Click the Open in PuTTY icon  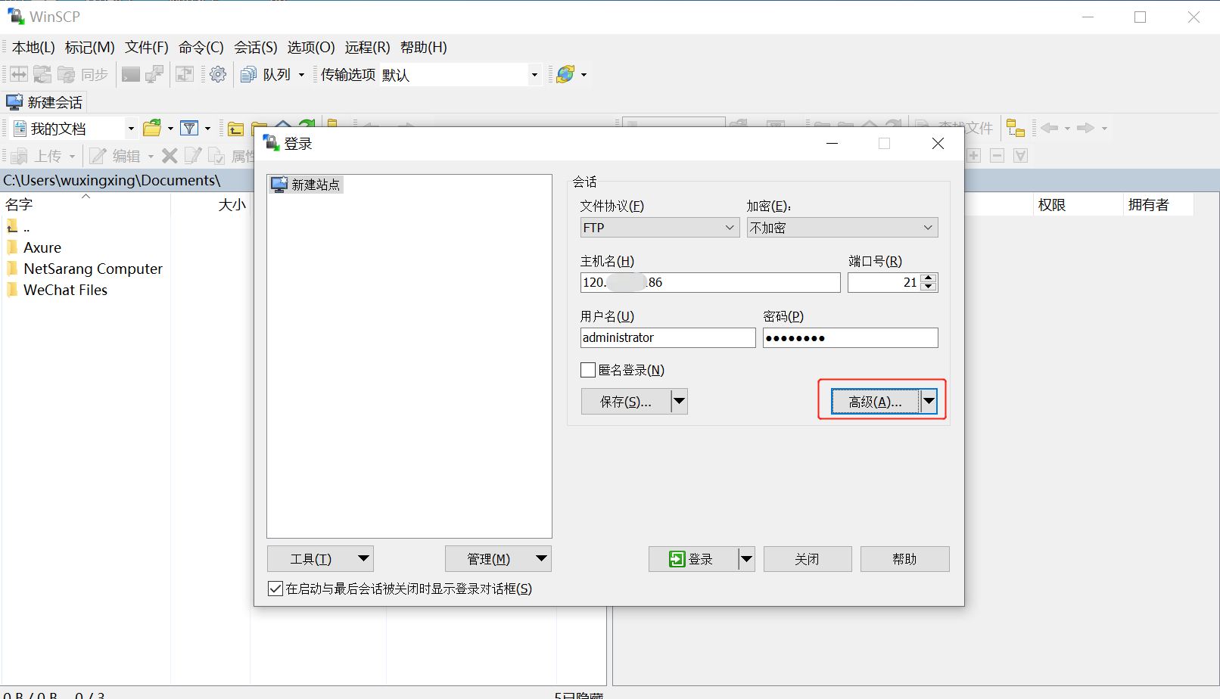point(154,74)
